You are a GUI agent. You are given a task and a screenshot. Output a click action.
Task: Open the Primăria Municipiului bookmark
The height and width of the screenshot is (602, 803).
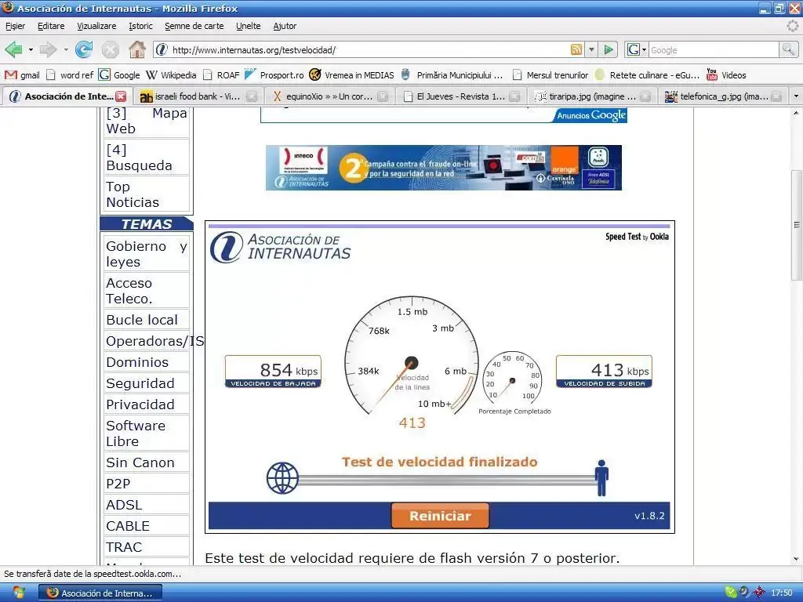point(451,75)
